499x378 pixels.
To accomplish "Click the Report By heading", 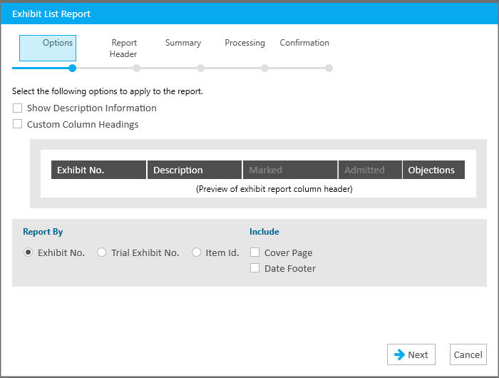I will [x=43, y=232].
